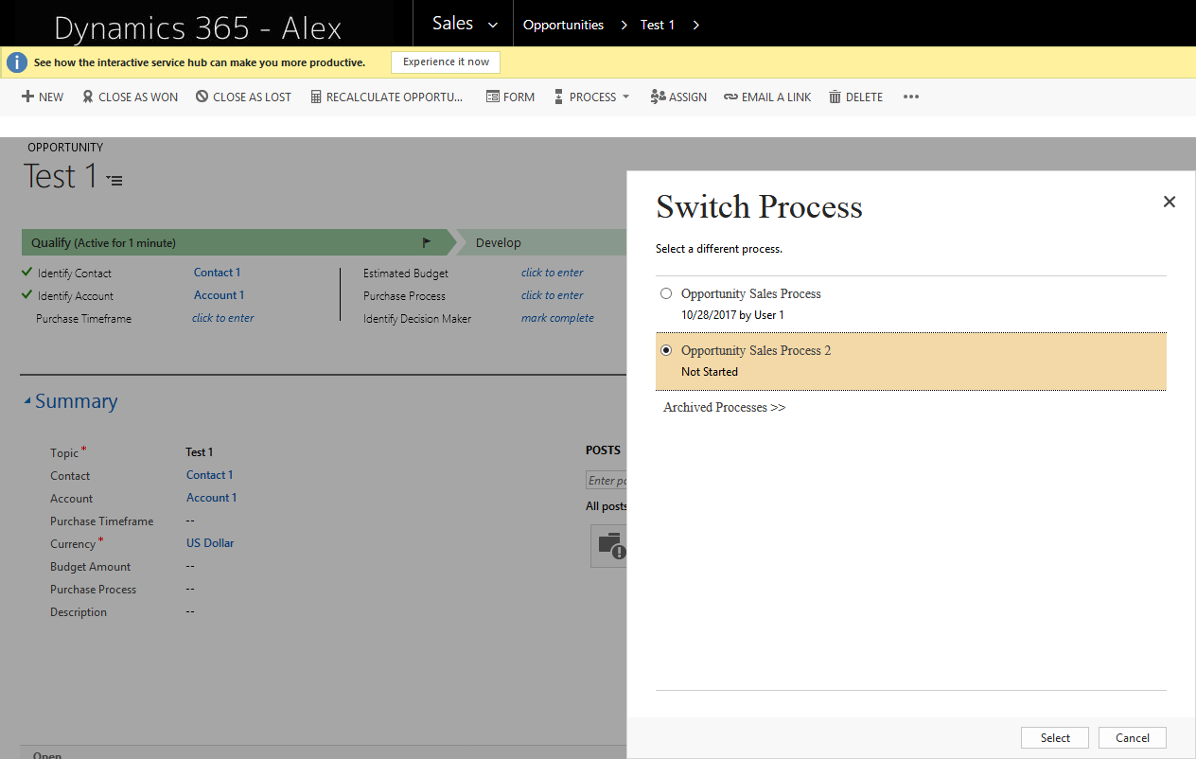Click the Experience it now button
This screenshot has height=759, width=1196.
point(446,62)
